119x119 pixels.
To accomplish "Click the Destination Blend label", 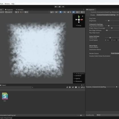I will [95, 50].
